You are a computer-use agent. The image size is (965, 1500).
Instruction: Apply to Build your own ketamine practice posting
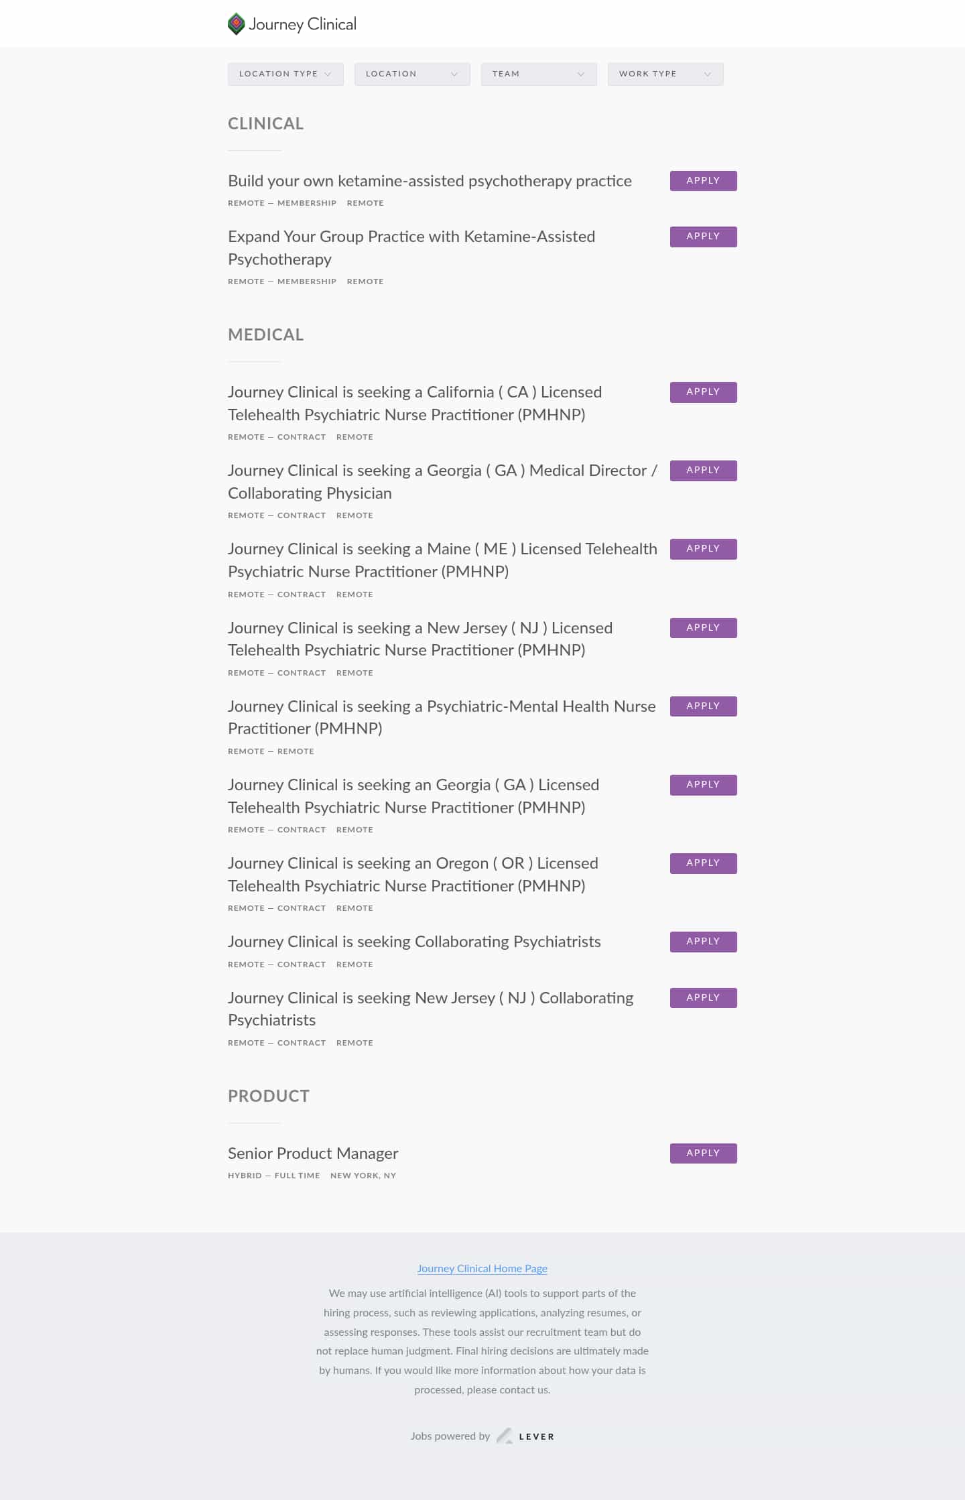[703, 181]
